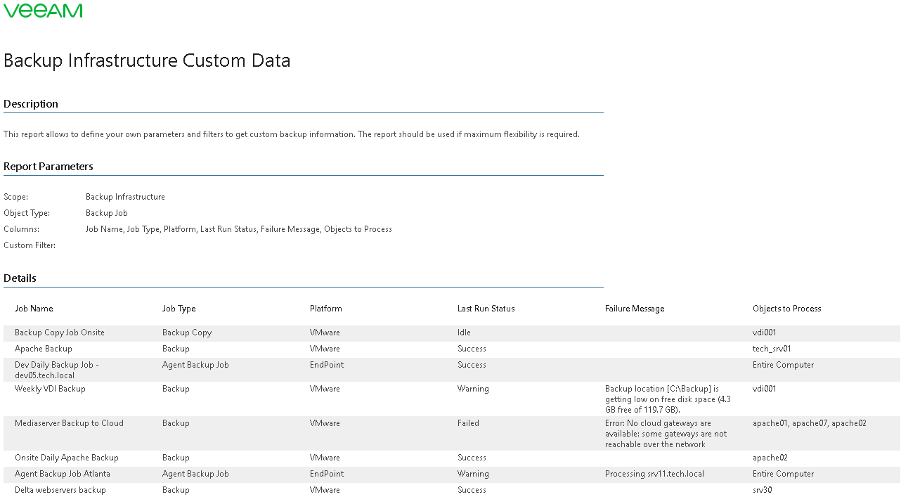
Task: Click the Job Name column header
Action: click(x=34, y=309)
